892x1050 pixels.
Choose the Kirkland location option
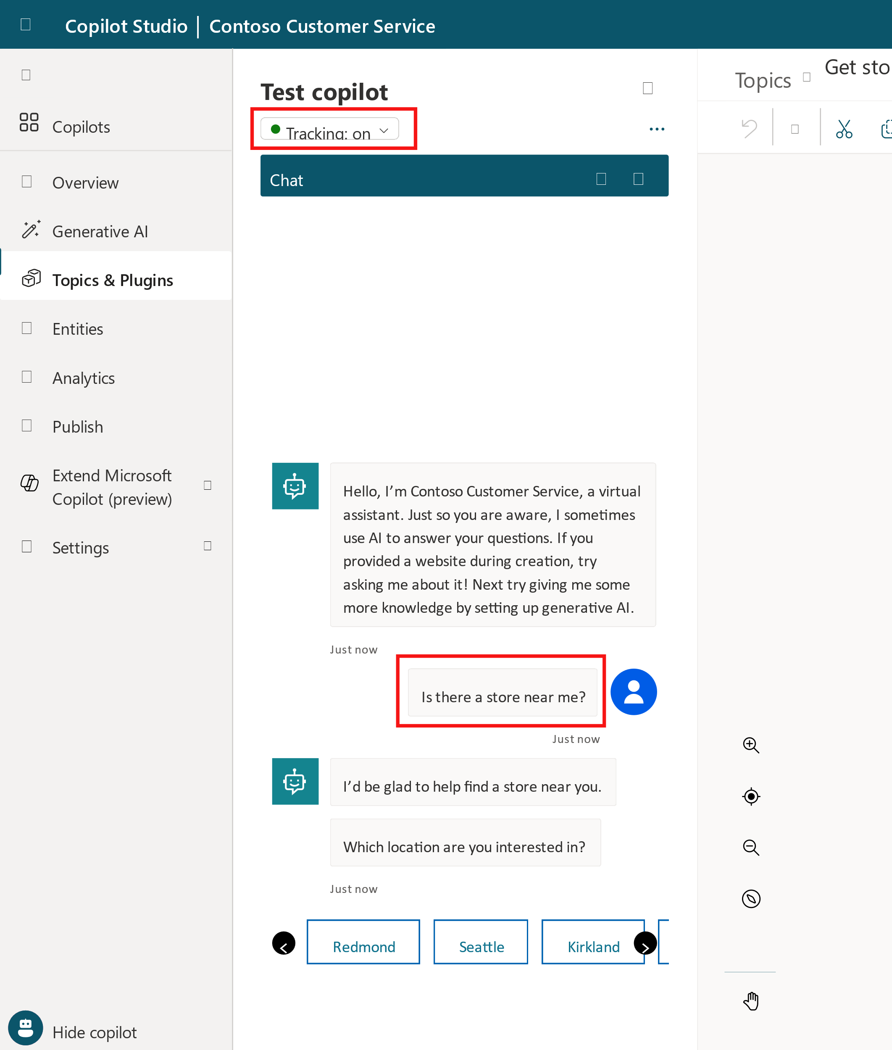point(593,942)
